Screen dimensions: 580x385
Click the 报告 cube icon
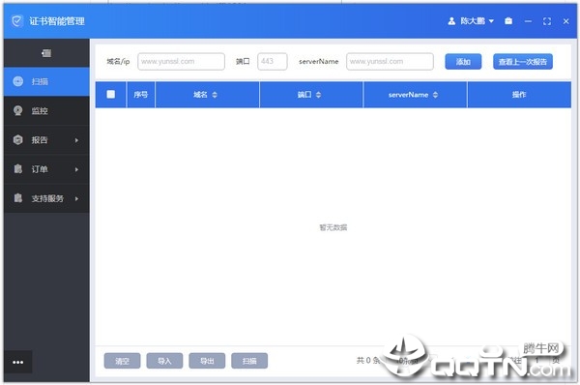17,140
